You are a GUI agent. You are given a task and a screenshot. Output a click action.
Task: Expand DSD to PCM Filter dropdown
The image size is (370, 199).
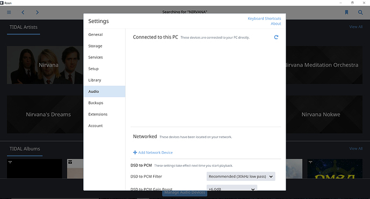tap(241, 176)
